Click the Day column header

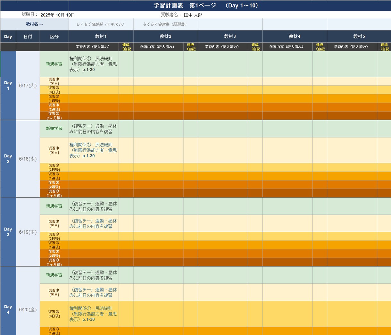pos(8,37)
